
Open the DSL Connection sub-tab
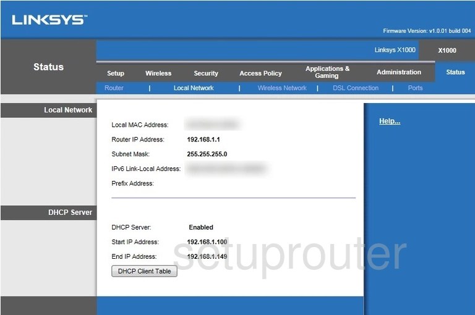coord(356,88)
